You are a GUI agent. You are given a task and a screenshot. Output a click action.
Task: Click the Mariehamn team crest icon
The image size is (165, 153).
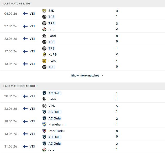click(44, 124)
